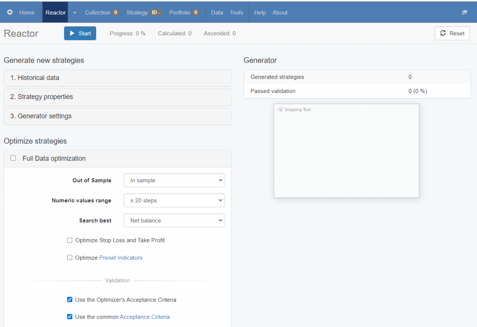477x327 pixels.
Task: Check Optimize Stop Loss and Take Profit
Action: pos(70,240)
